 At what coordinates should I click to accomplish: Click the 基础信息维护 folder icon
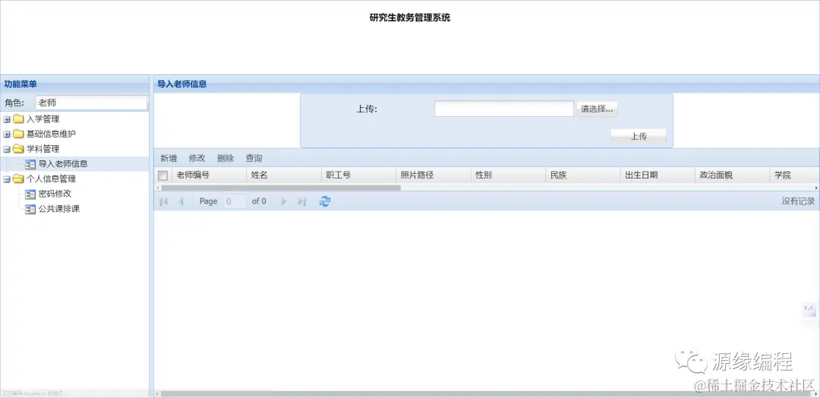[x=18, y=134]
